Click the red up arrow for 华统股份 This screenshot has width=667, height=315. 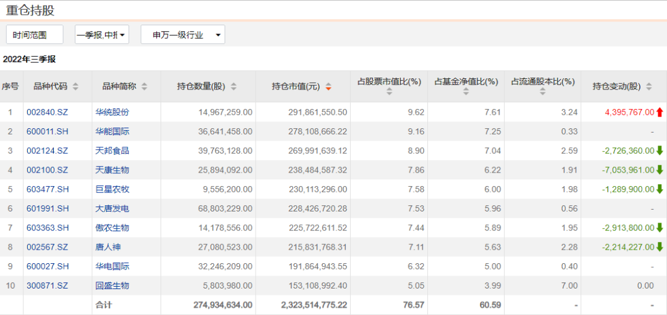click(660, 112)
